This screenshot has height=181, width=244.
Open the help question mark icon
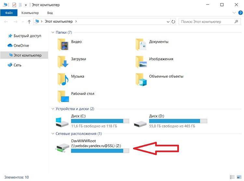pos(240,13)
